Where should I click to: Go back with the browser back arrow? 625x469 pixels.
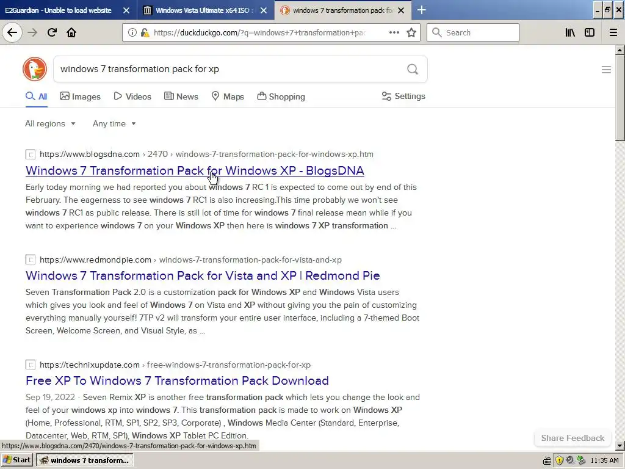12,32
